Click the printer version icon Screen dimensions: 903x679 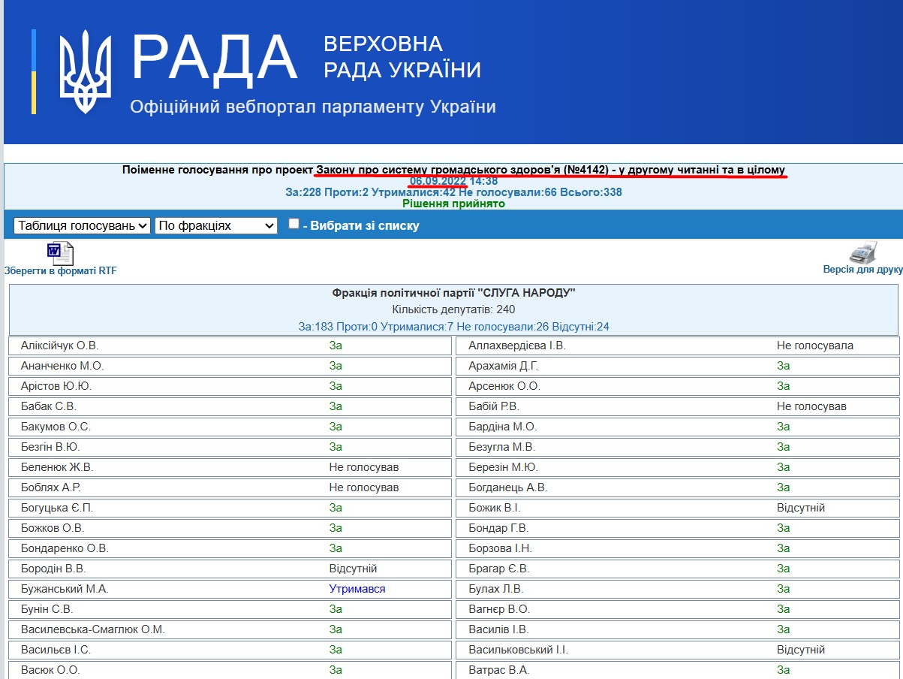click(863, 252)
